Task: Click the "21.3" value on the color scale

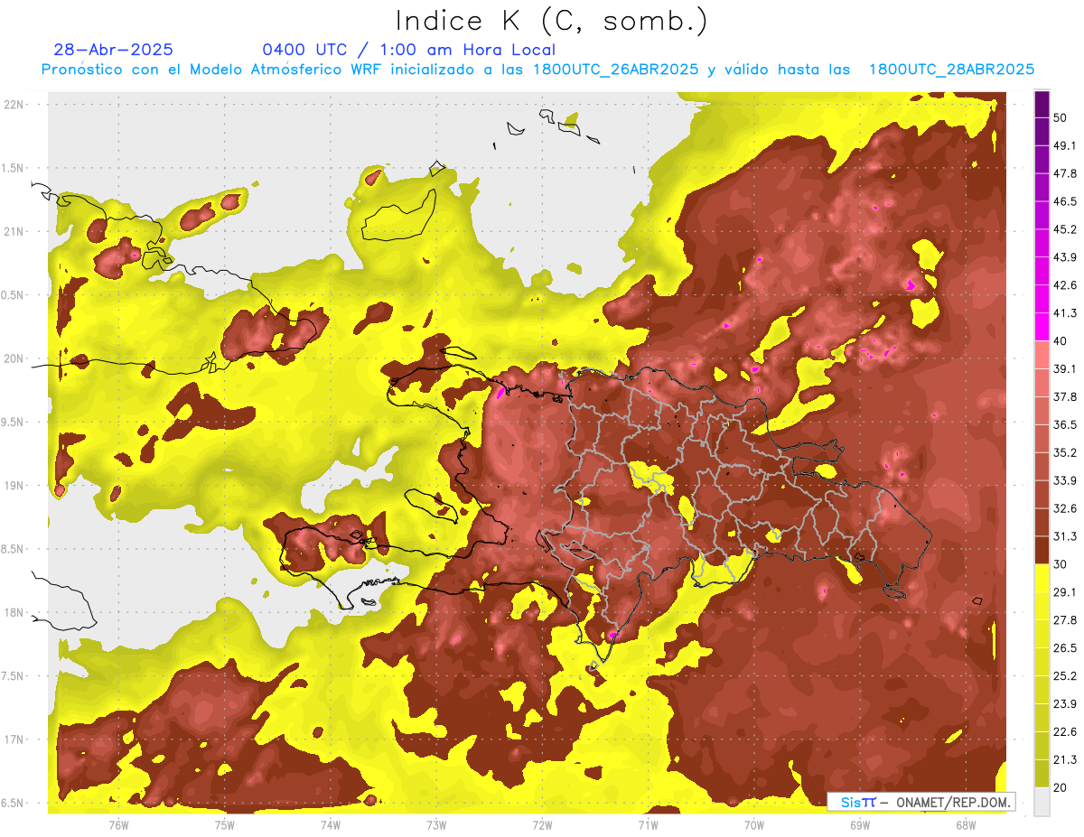Action: coord(1064,759)
